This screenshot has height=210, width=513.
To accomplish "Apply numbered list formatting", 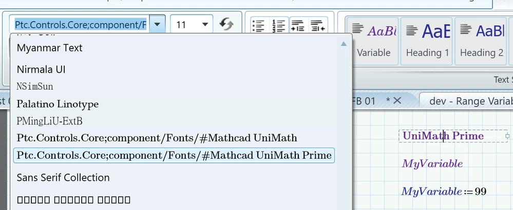I will point(278,25).
